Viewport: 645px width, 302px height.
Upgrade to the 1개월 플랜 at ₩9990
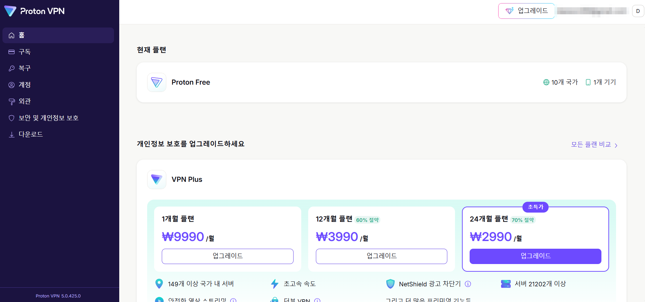228,256
